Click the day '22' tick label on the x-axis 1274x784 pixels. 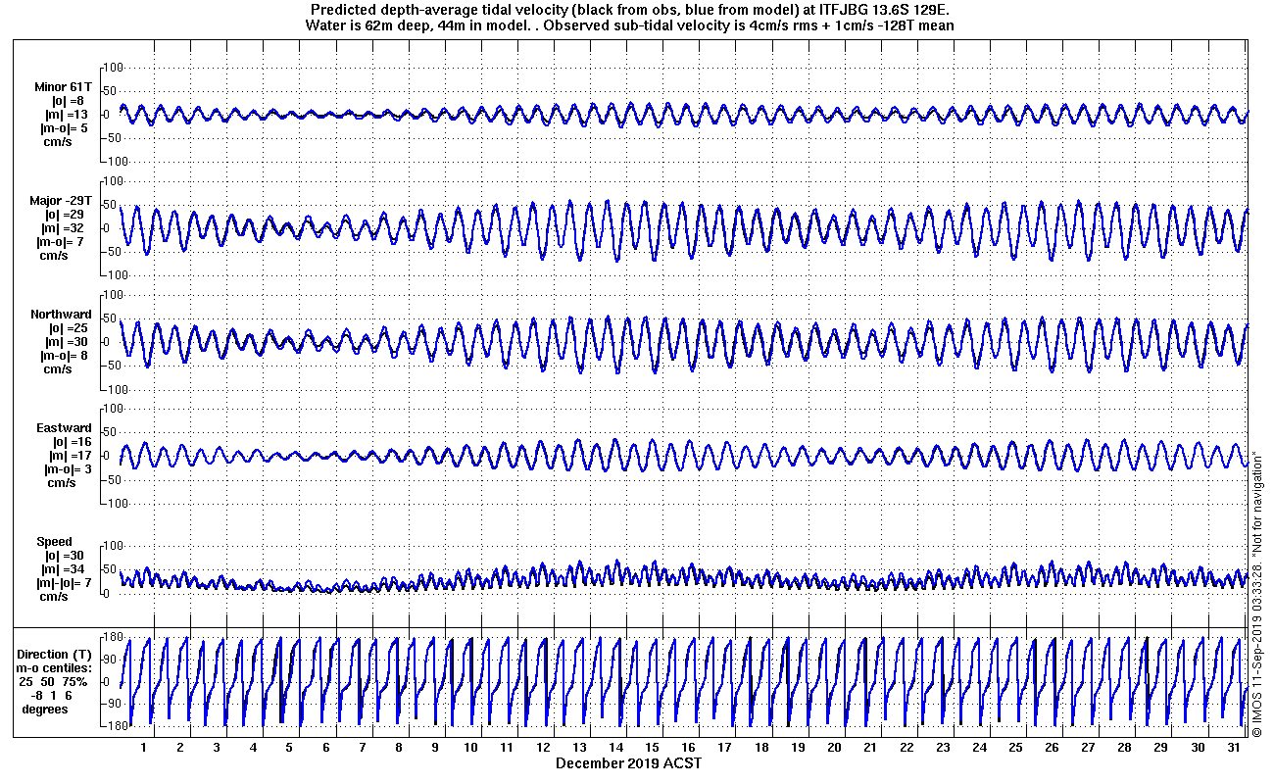[906, 748]
